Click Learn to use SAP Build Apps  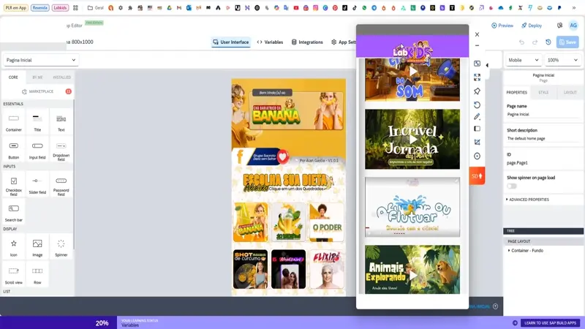click(x=550, y=323)
